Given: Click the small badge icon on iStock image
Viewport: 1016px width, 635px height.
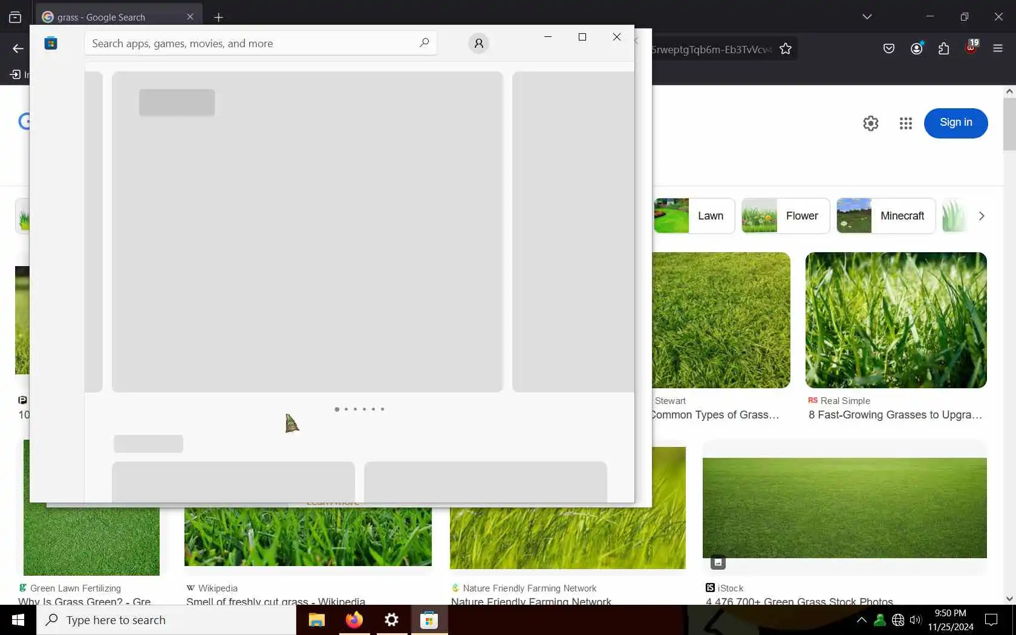Looking at the screenshot, I should pos(718,562).
